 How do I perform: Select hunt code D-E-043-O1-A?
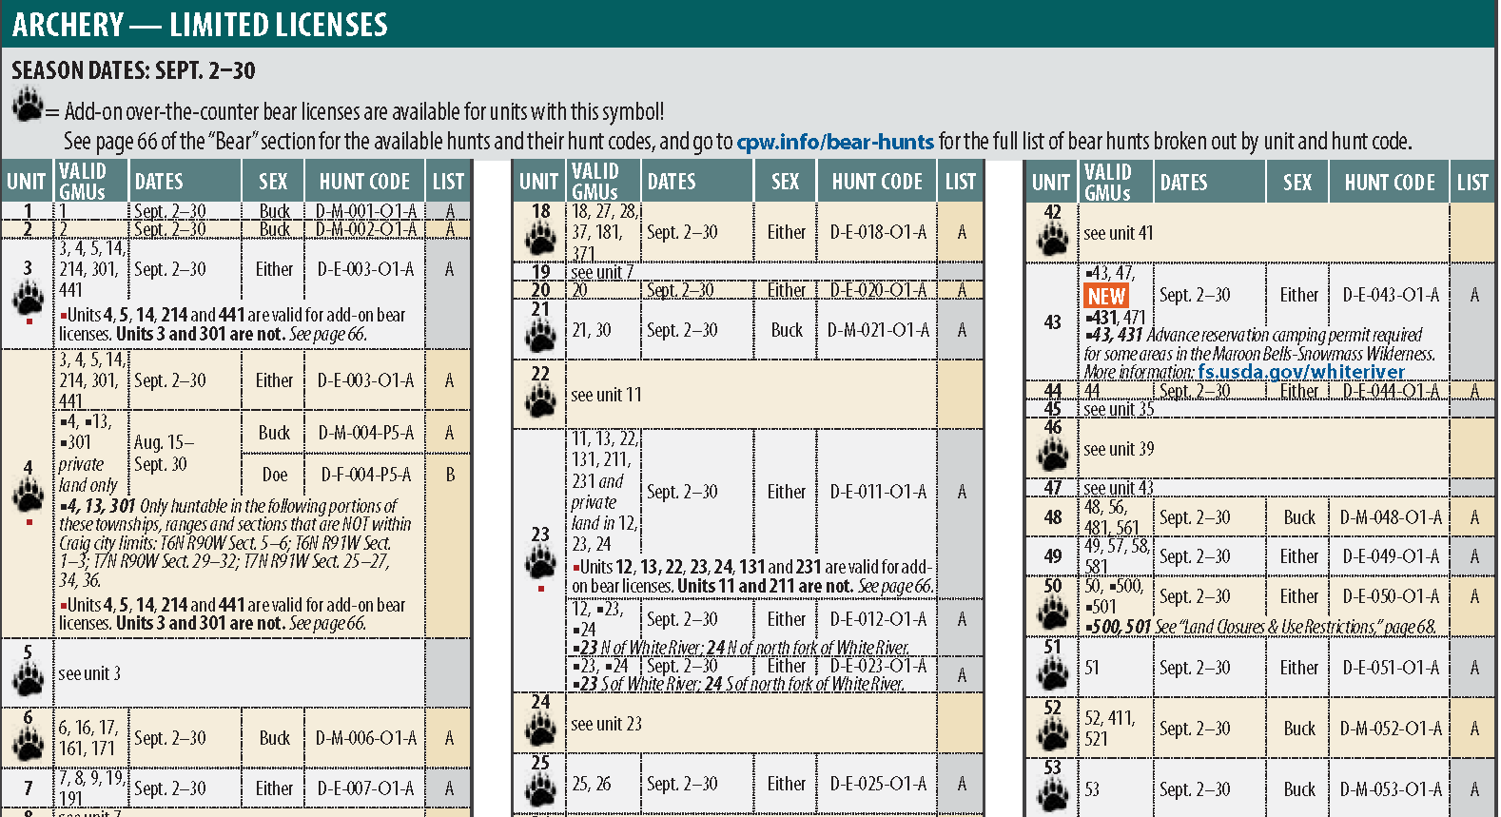coord(1390,295)
